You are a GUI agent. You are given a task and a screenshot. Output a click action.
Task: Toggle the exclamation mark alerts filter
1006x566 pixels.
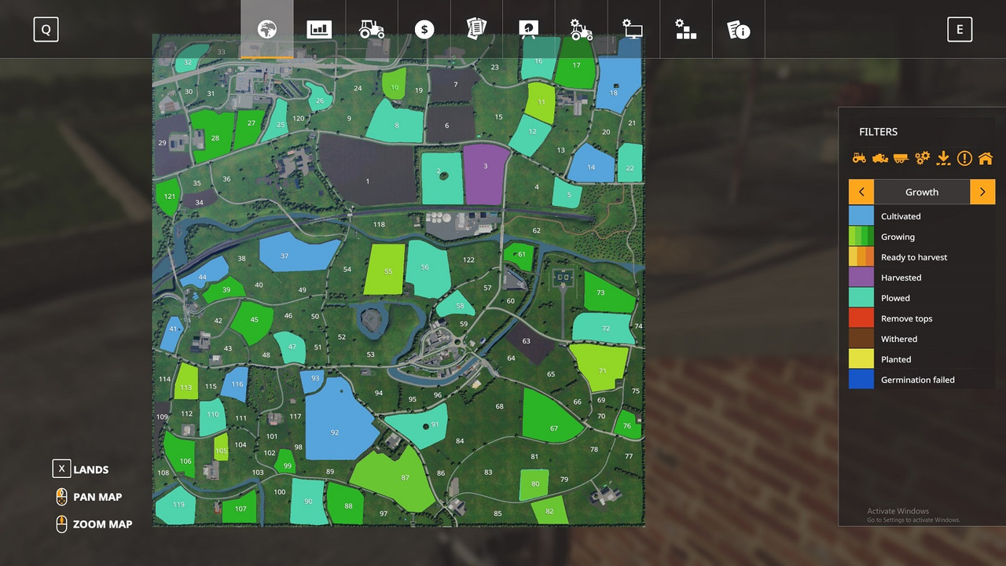964,158
